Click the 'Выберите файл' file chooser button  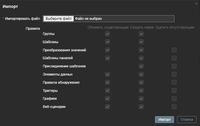point(58,19)
